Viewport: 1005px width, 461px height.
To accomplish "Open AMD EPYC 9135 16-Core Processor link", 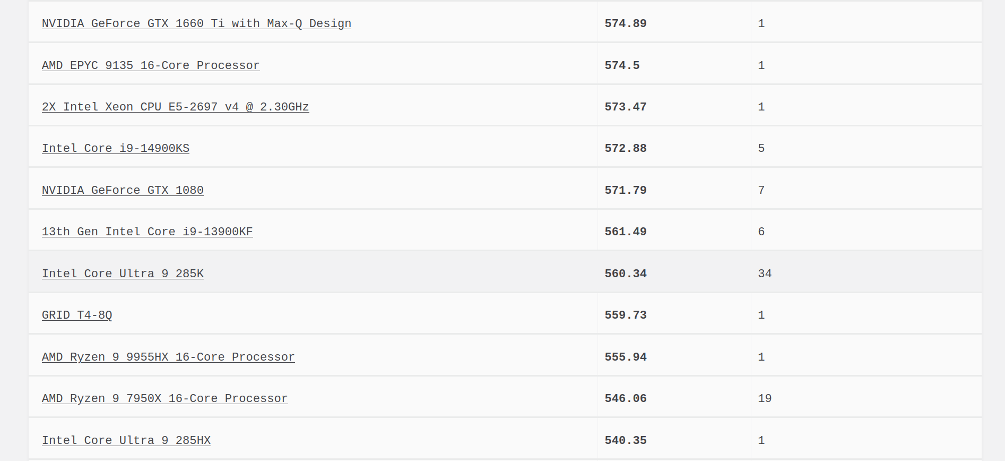I will pos(151,65).
